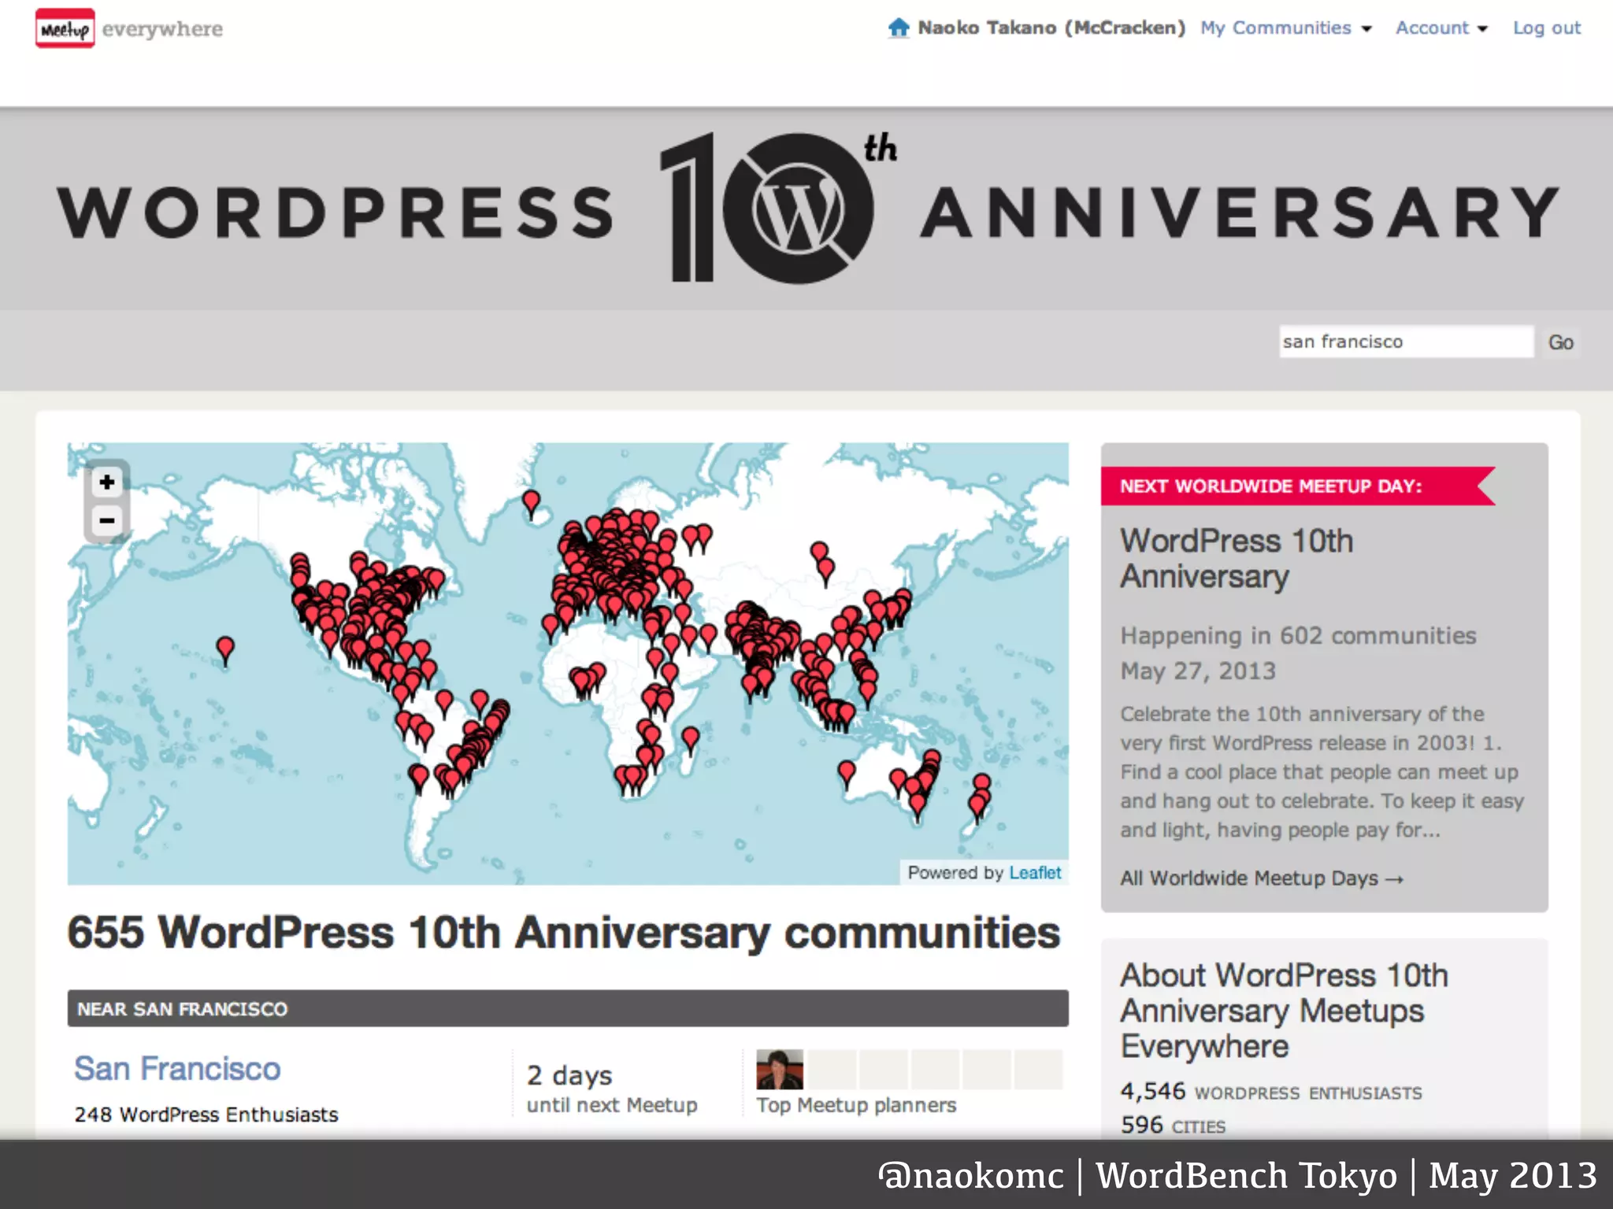Open the Leaflet attribution link
Viewport: 1613px width, 1209px height.
pos(1035,872)
